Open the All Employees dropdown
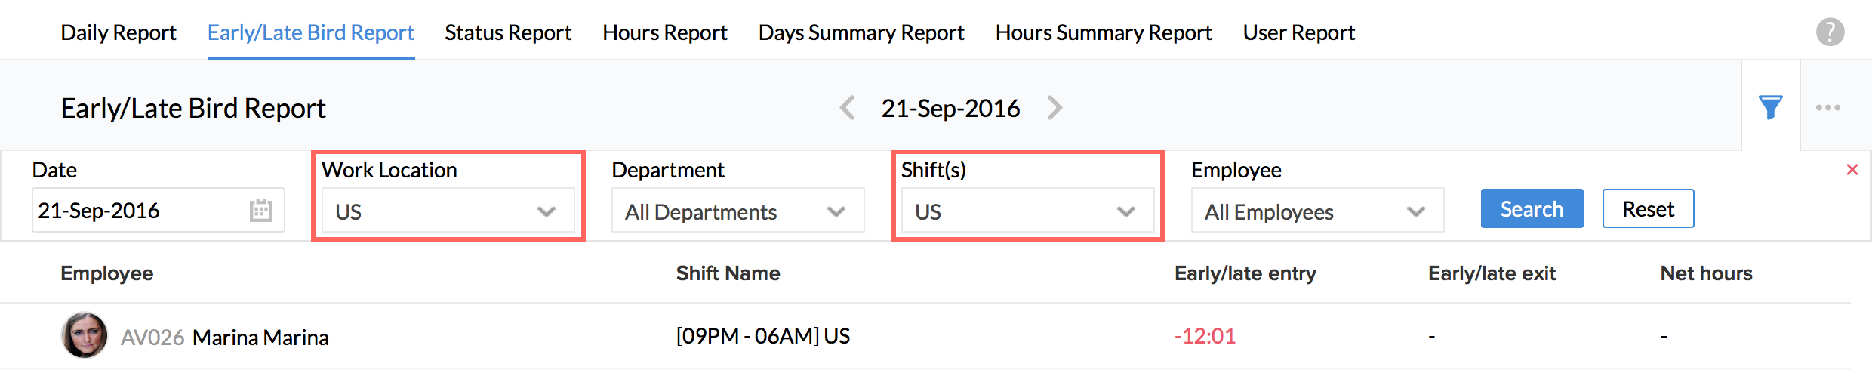 tap(1317, 211)
